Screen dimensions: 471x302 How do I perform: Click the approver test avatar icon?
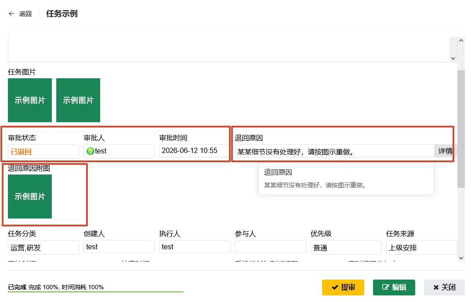(90, 151)
